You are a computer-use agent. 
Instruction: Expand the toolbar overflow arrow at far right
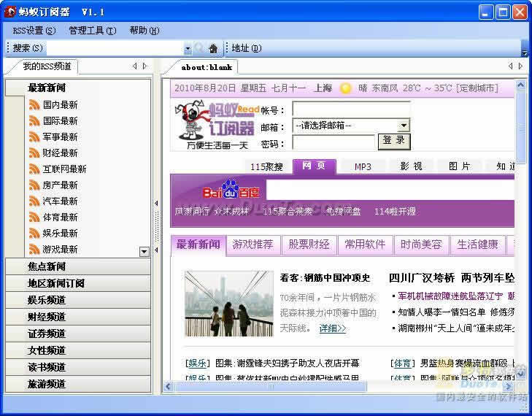[x=525, y=53]
